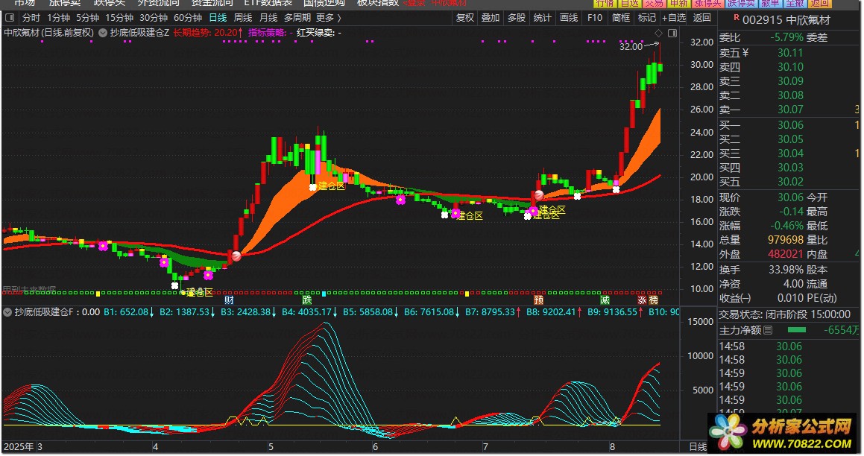Switch to the 分时 chart tab

(31, 18)
